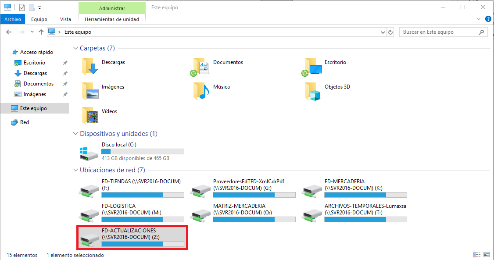Select FD-LOGISTICA (M:) network drive icon

click(x=89, y=215)
